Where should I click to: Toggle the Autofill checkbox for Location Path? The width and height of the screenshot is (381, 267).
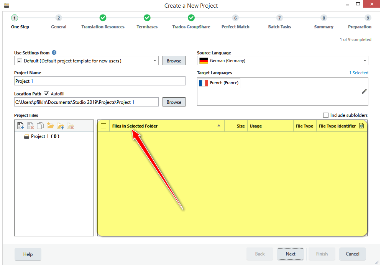tap(46, 93)
